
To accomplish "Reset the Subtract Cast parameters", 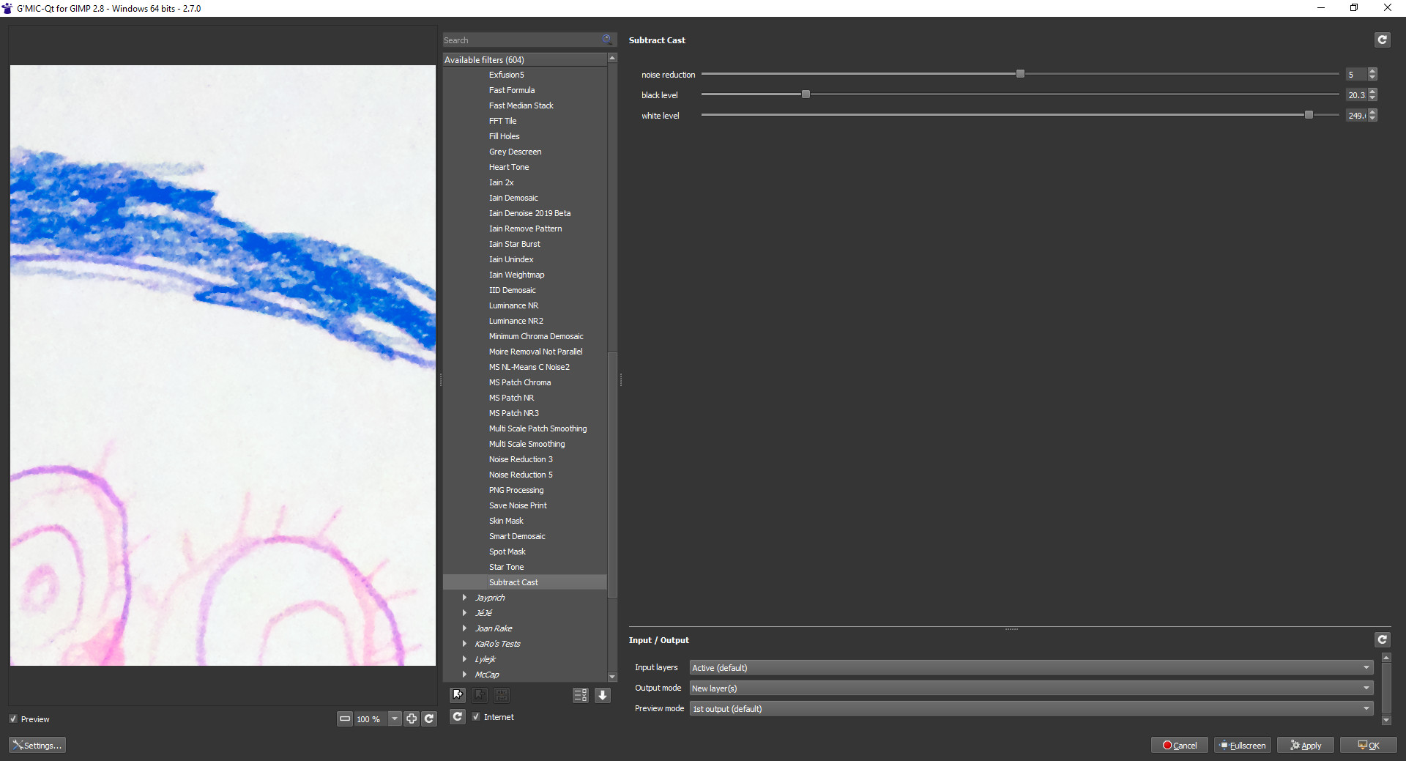I will click(x=1382, y=40).
